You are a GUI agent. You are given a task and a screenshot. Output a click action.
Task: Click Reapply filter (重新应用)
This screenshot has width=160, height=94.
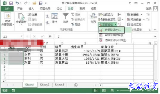point(78,19)
